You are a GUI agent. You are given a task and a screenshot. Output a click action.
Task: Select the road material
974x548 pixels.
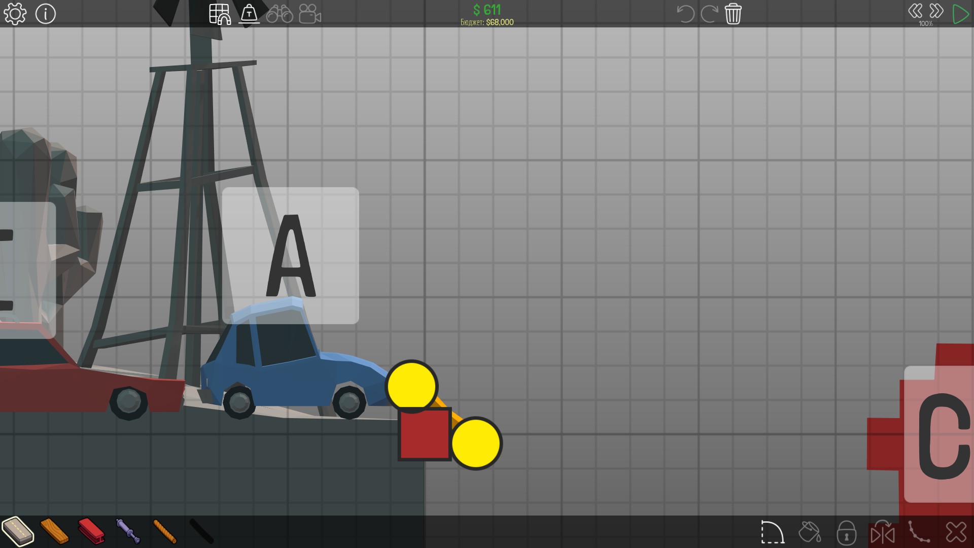(18, 531)
